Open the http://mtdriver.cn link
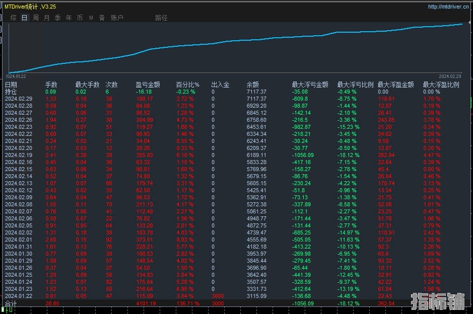The image size is (473, 314). coord(448,7)
